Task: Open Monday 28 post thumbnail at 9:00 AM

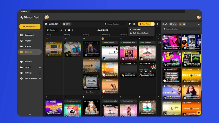Action: click(72, 49)
